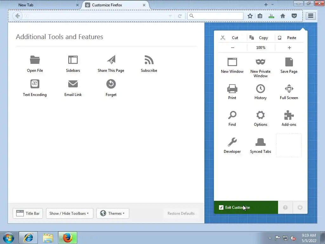Click the Pocket toolbar icon
Screen dimensions: 325x244
click(294, 16)
